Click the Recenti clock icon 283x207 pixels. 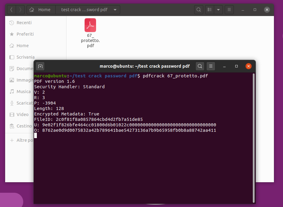click(x=12, y=23)
